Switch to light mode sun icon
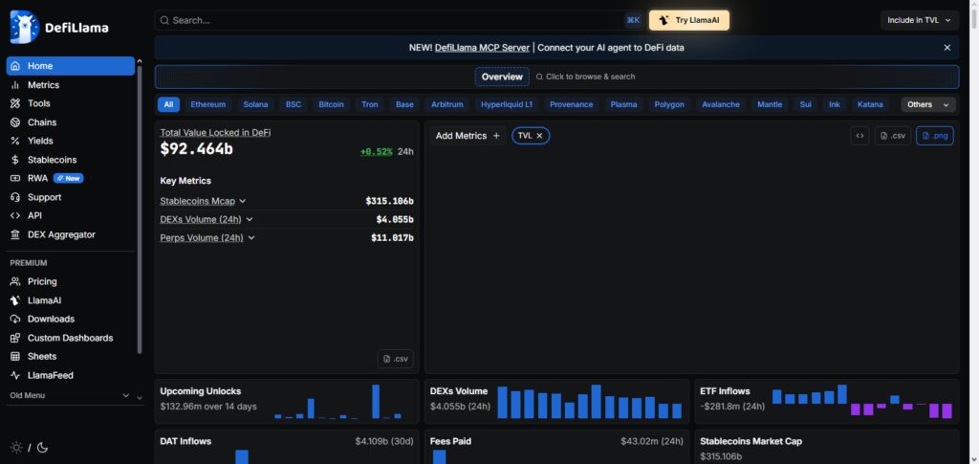Image resolution: width=979 pixels, height=464 pixels. coord(16,447)
